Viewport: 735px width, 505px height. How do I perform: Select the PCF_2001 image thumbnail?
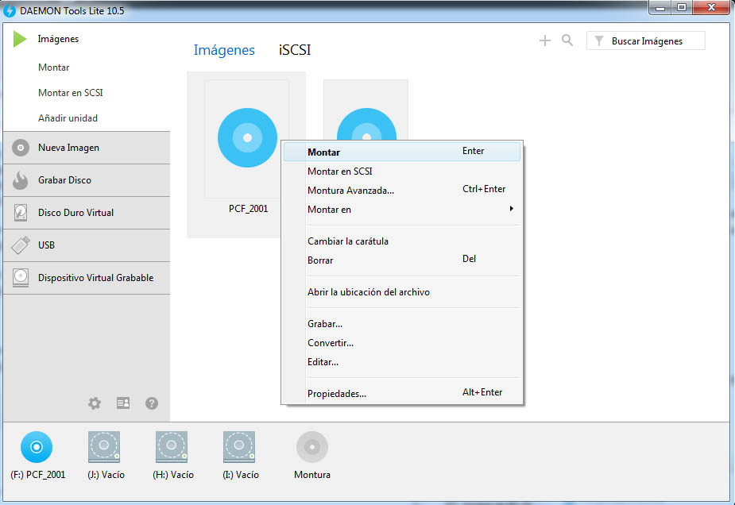coord(247,137)
